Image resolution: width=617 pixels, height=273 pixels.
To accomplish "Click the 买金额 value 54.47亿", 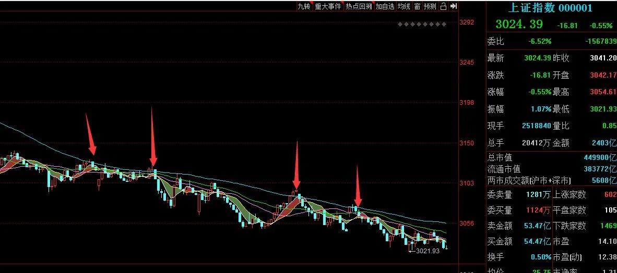I will click(x=537, y=241).
